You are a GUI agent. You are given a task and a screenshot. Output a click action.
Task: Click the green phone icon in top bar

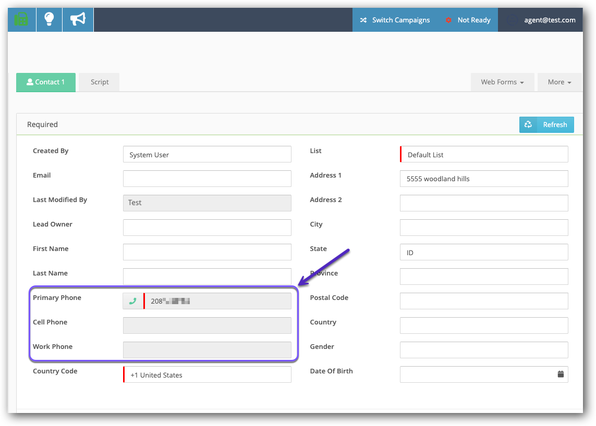pyautogui.click(x=22, y=20)
